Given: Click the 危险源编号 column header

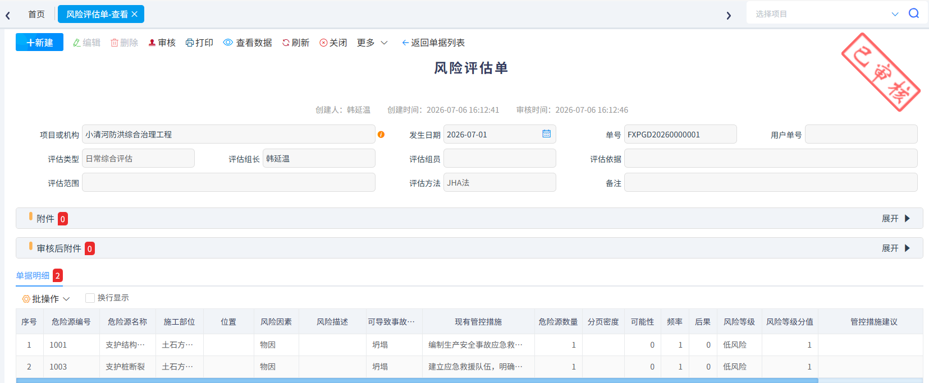Looking at the screenshot, I should pyautogui.click(x=71, y=322).
